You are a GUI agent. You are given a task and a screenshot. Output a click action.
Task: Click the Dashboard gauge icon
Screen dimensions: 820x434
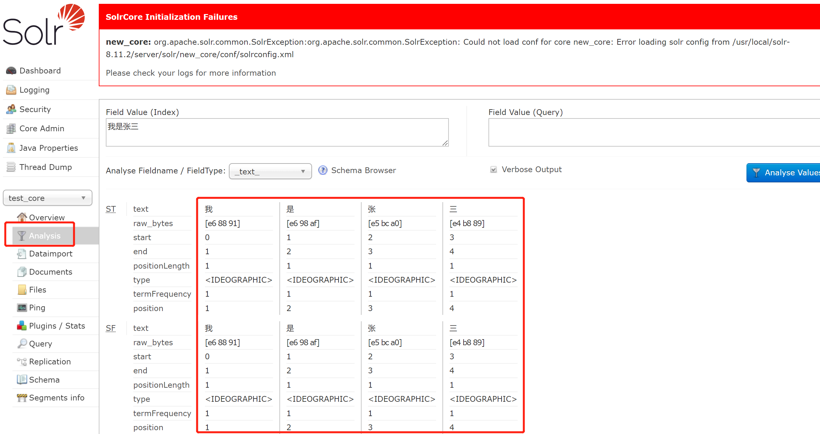point(11,71)
